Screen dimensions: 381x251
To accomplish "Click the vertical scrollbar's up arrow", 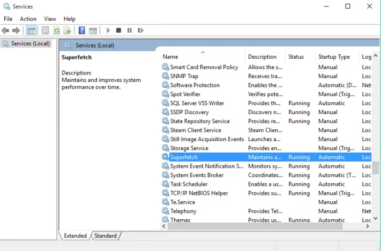I will click(376, 54).
